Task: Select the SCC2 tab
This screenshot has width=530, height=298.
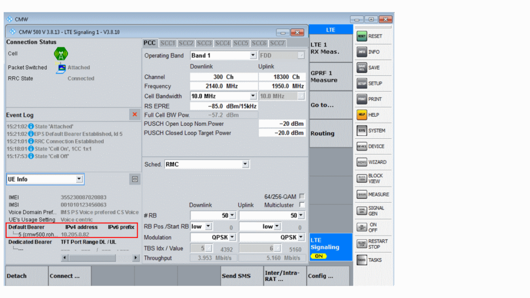Action: click(186, 43)
